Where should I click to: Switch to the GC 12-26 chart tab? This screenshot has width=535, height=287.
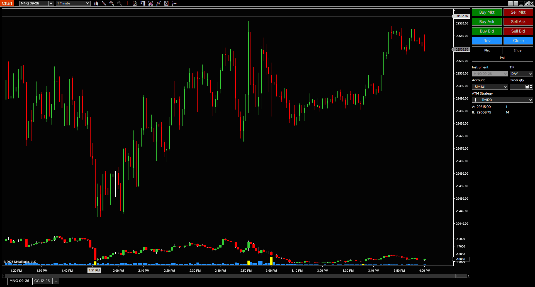click(x=42, y=281)
